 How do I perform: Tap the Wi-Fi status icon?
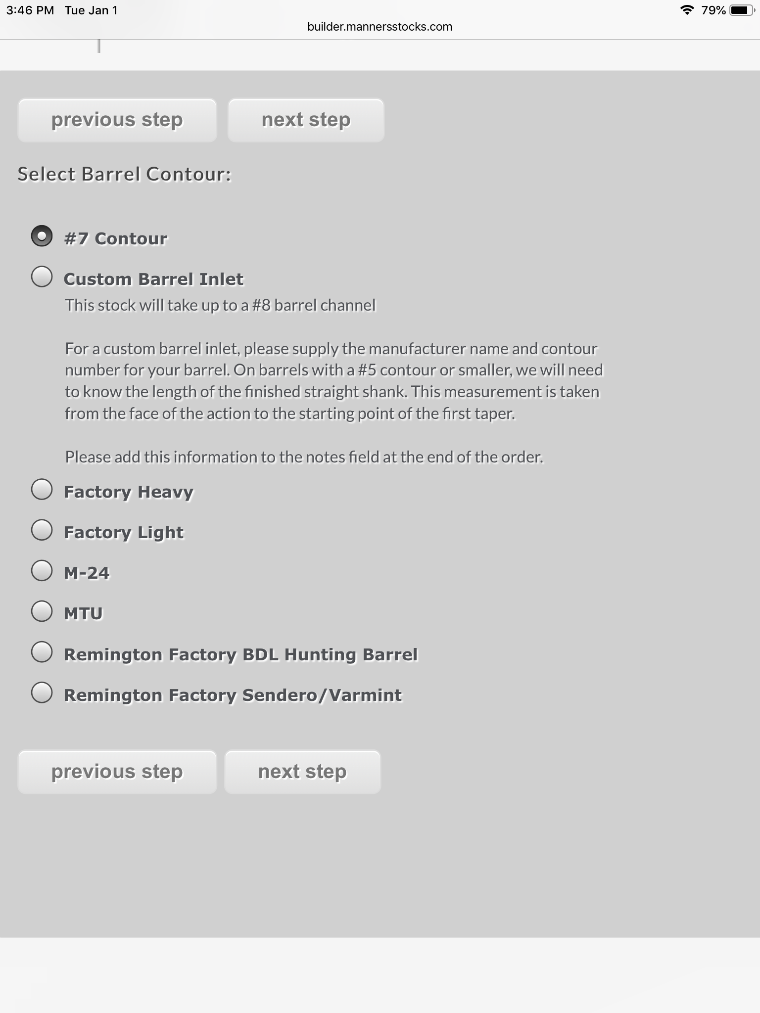(687, 10)
